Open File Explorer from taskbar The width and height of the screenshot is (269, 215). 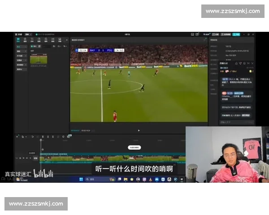tap(126, 179)
